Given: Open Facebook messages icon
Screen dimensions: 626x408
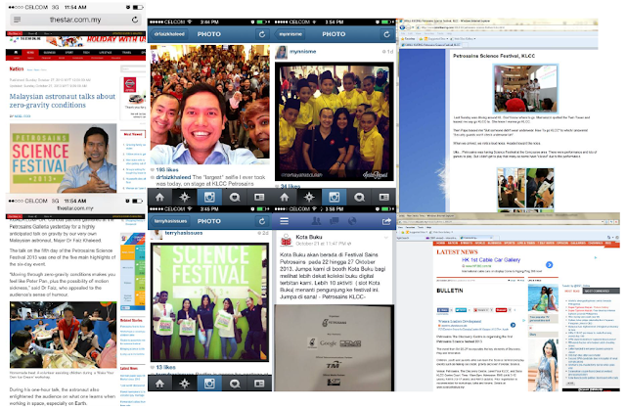Looking at the screenshot, I should coord(334,221).
